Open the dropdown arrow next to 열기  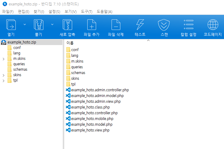tap(25, 24)
